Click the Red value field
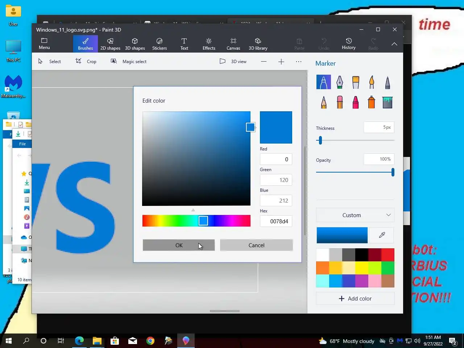The height and width of the screenshot is (348, 464). pyautogui.click(x=276, y=159)
